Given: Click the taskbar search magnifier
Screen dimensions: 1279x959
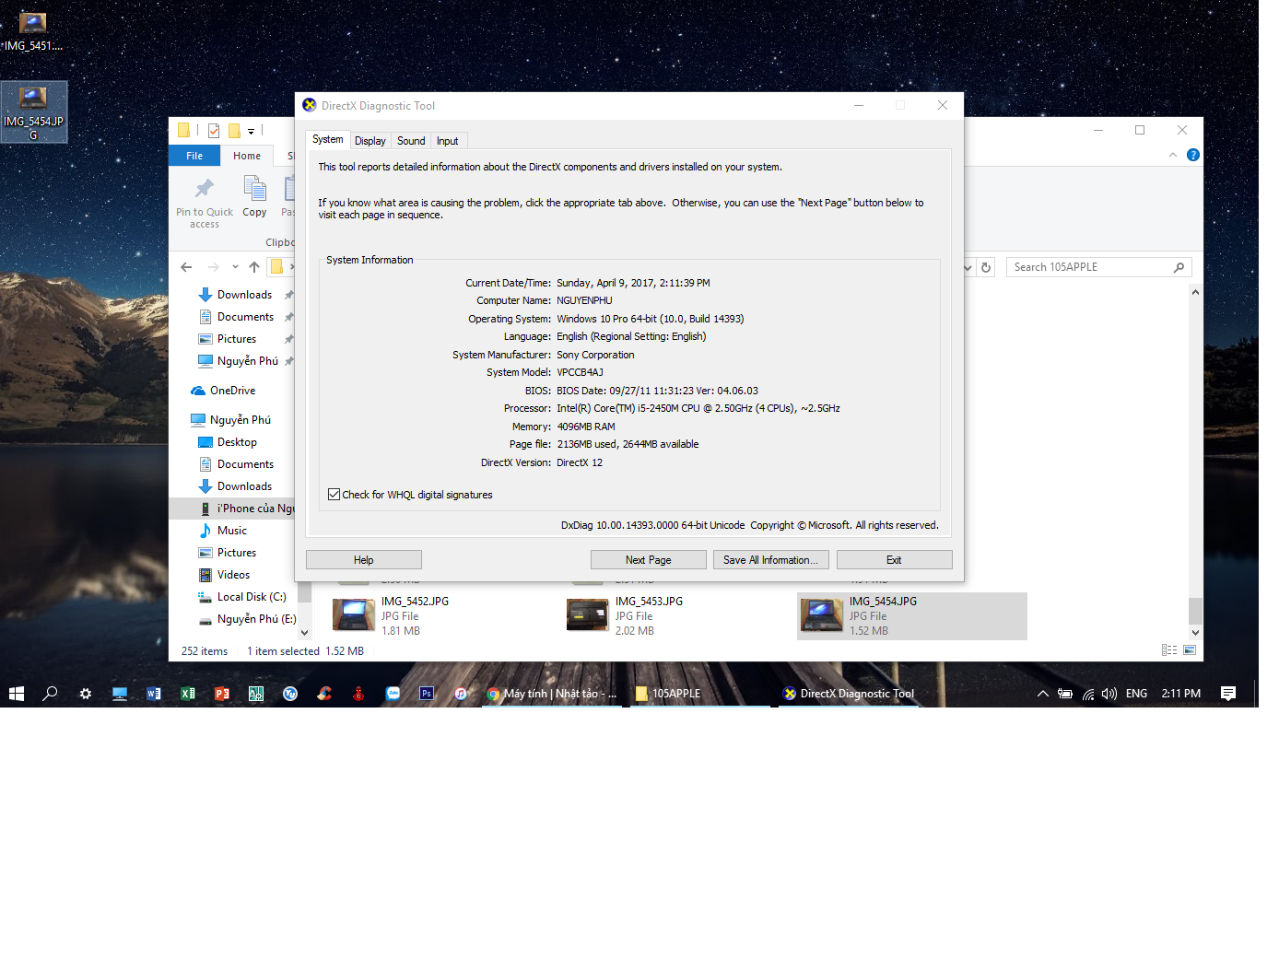Looking at the screenshot, I should point(51,694).
